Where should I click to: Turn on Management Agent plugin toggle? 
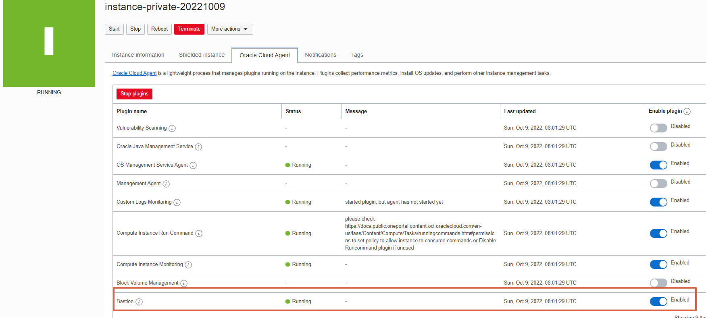658,184
